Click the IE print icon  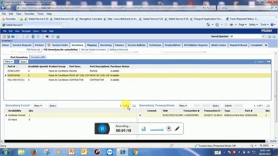232,25
